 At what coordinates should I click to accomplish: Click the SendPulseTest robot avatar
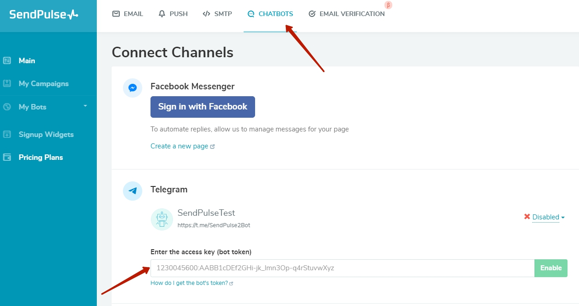161,219
